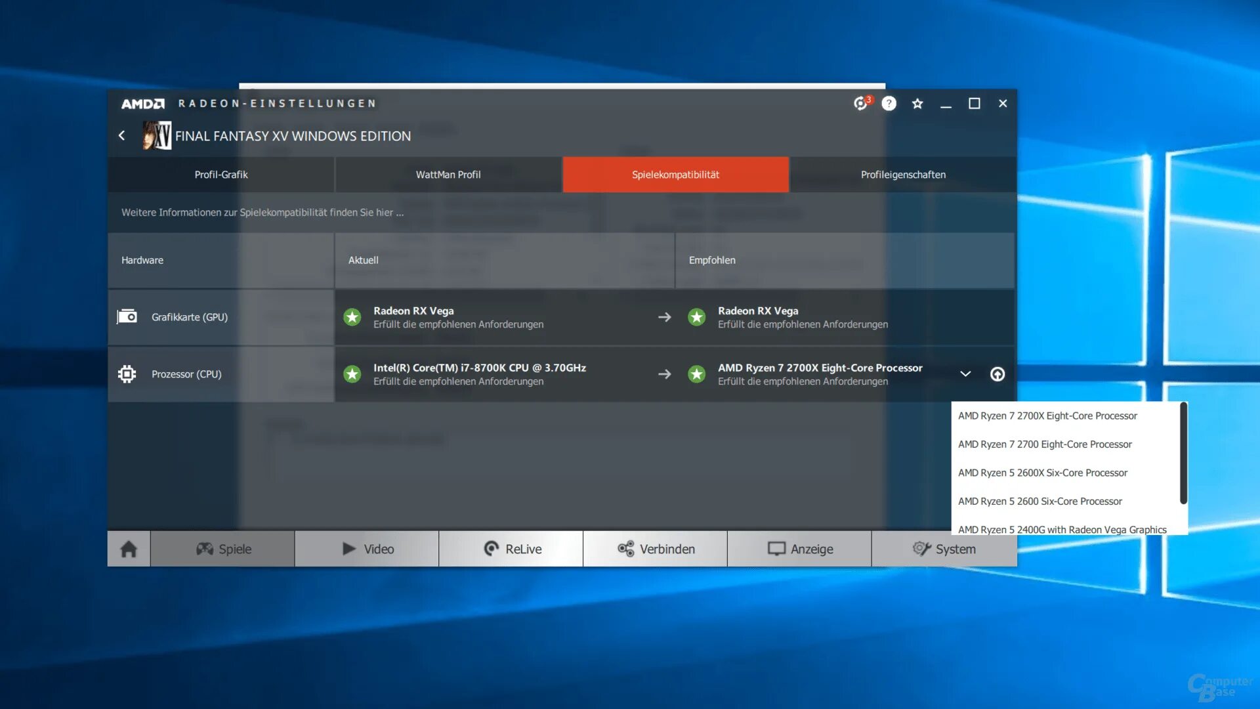This screenshot has width=1260, height=709.
Task: Click Intel(R) Core(TM) i7-8700K CPU text
Action: point(480,368)
